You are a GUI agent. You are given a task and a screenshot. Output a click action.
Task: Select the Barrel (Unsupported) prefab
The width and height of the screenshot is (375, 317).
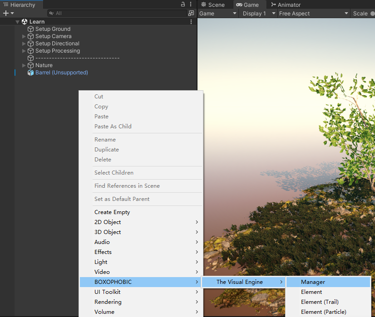point(62,73)
